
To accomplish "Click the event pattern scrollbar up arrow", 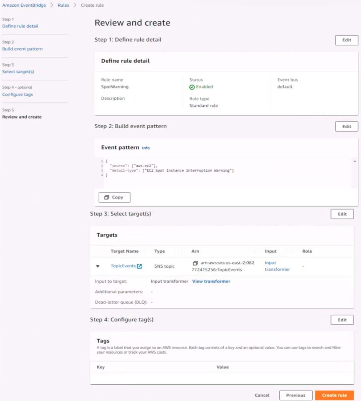I will 355,162.
